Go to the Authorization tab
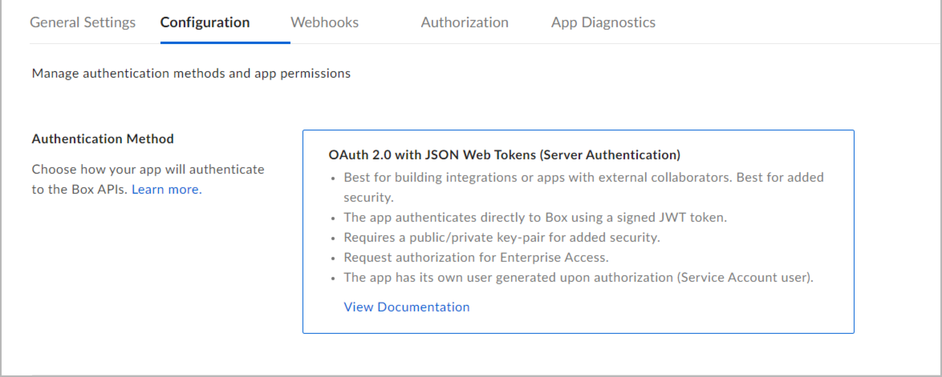The image size is (942, 377). pyautogui.click(x=464, y=22)
